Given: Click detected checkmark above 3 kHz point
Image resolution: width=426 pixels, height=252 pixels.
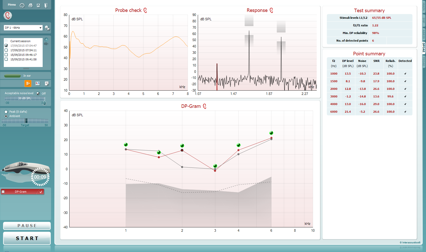Looking at the screenshot, I should tap(215, 166).
